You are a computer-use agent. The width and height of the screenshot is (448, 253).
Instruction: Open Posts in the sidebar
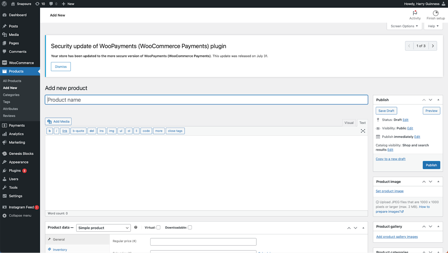click(x=20, y=26)
